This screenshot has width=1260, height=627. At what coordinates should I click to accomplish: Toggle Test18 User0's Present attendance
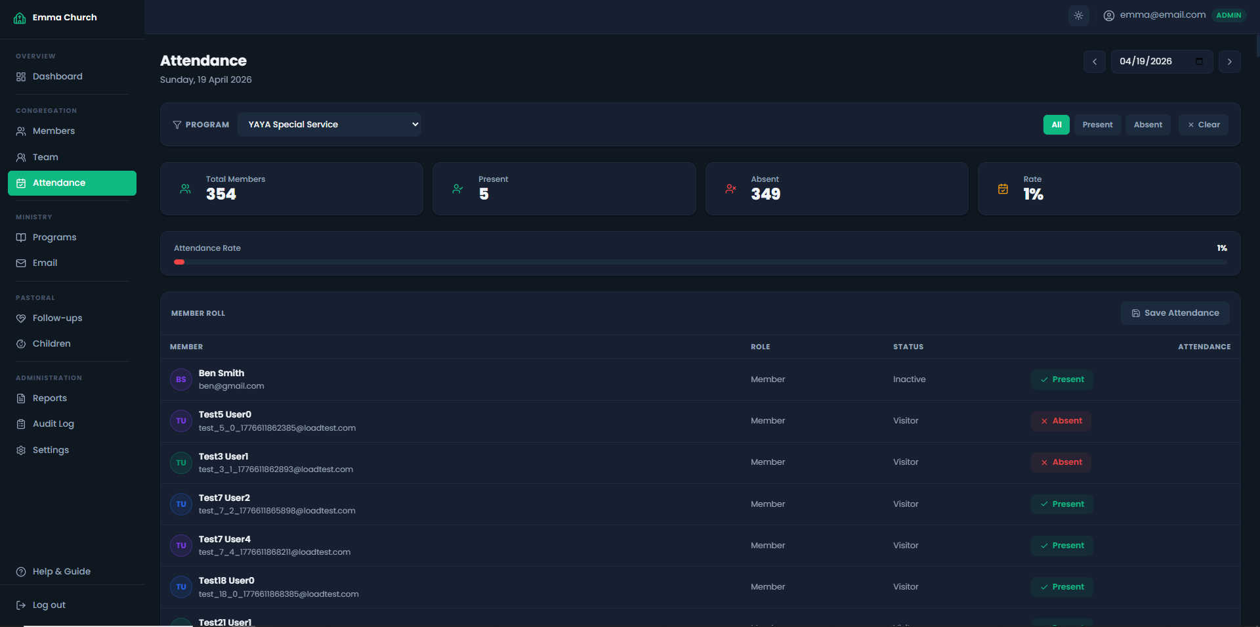click(x=1062, y=587)
